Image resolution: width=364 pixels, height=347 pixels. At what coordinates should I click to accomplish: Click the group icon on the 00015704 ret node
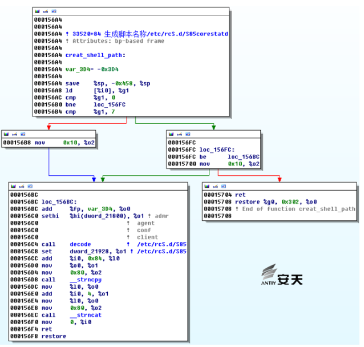(x=224, y=186)
